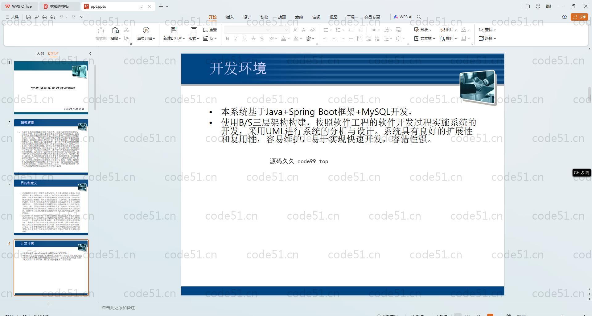
Task: Open the Animation (动画) tab
Action: tap(282, 17)
